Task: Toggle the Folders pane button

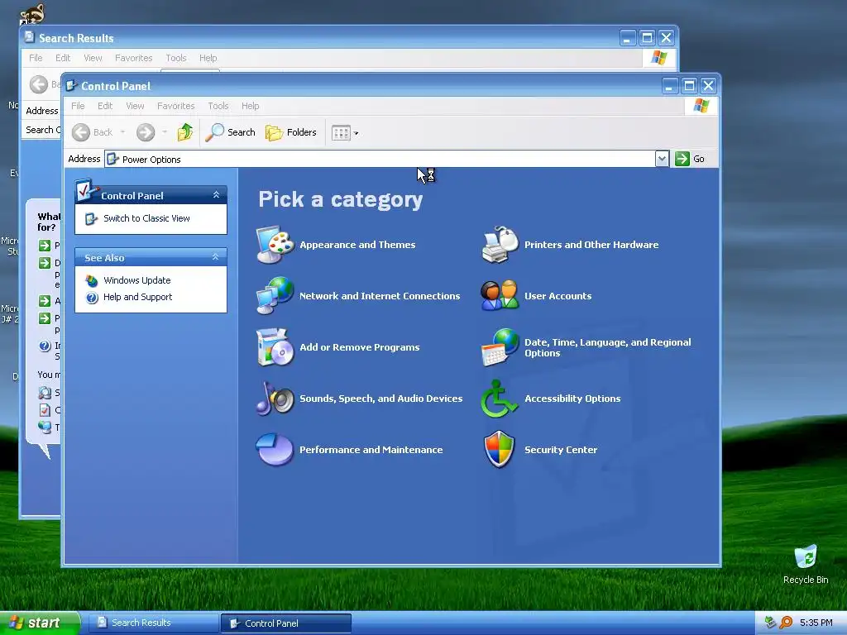Action: 290,132
